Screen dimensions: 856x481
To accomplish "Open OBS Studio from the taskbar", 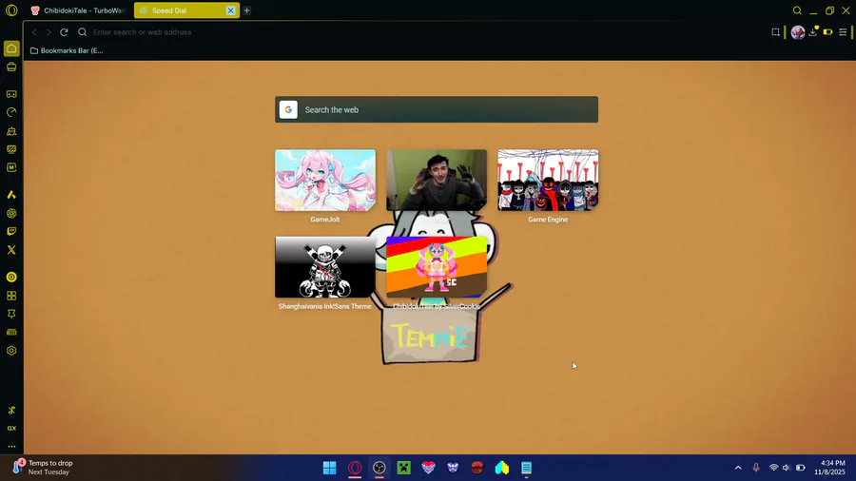I will (x=379, y=468).
